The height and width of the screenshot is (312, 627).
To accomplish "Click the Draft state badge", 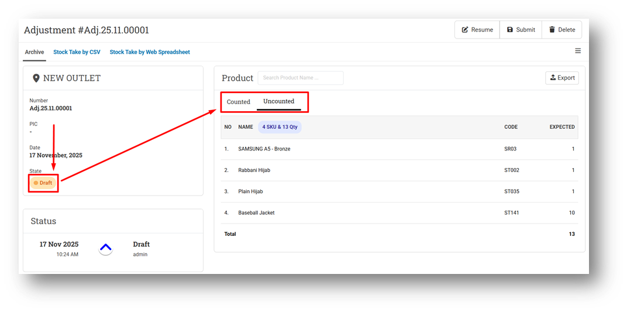I will point(43,183).
